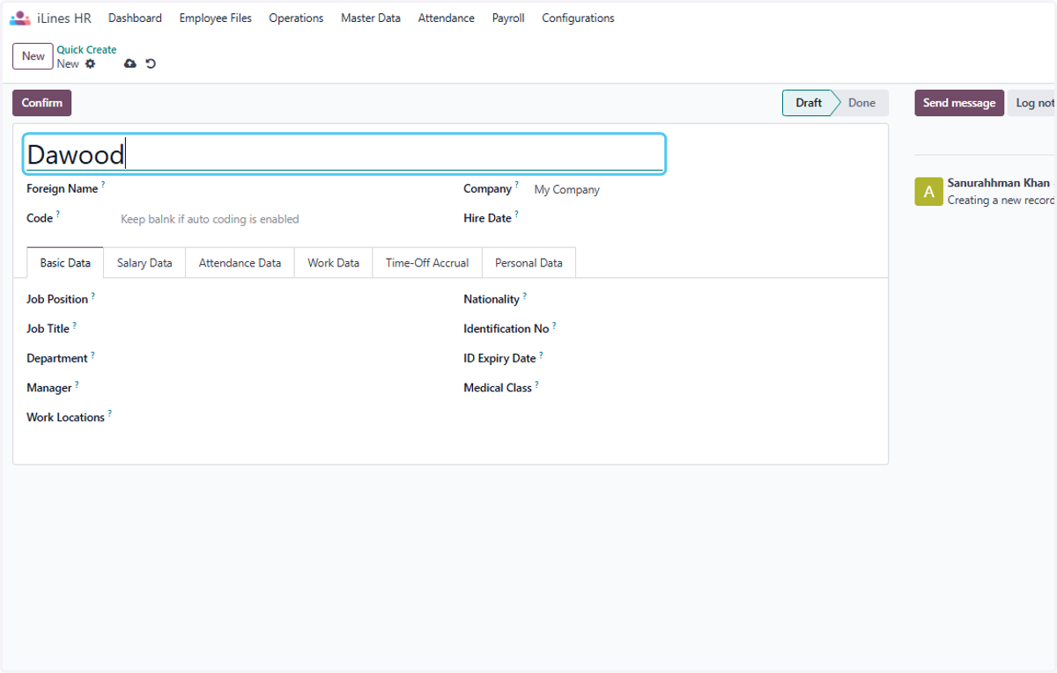
Task: Click the Hire Date help question mark
Action: [x=516, y=214]
